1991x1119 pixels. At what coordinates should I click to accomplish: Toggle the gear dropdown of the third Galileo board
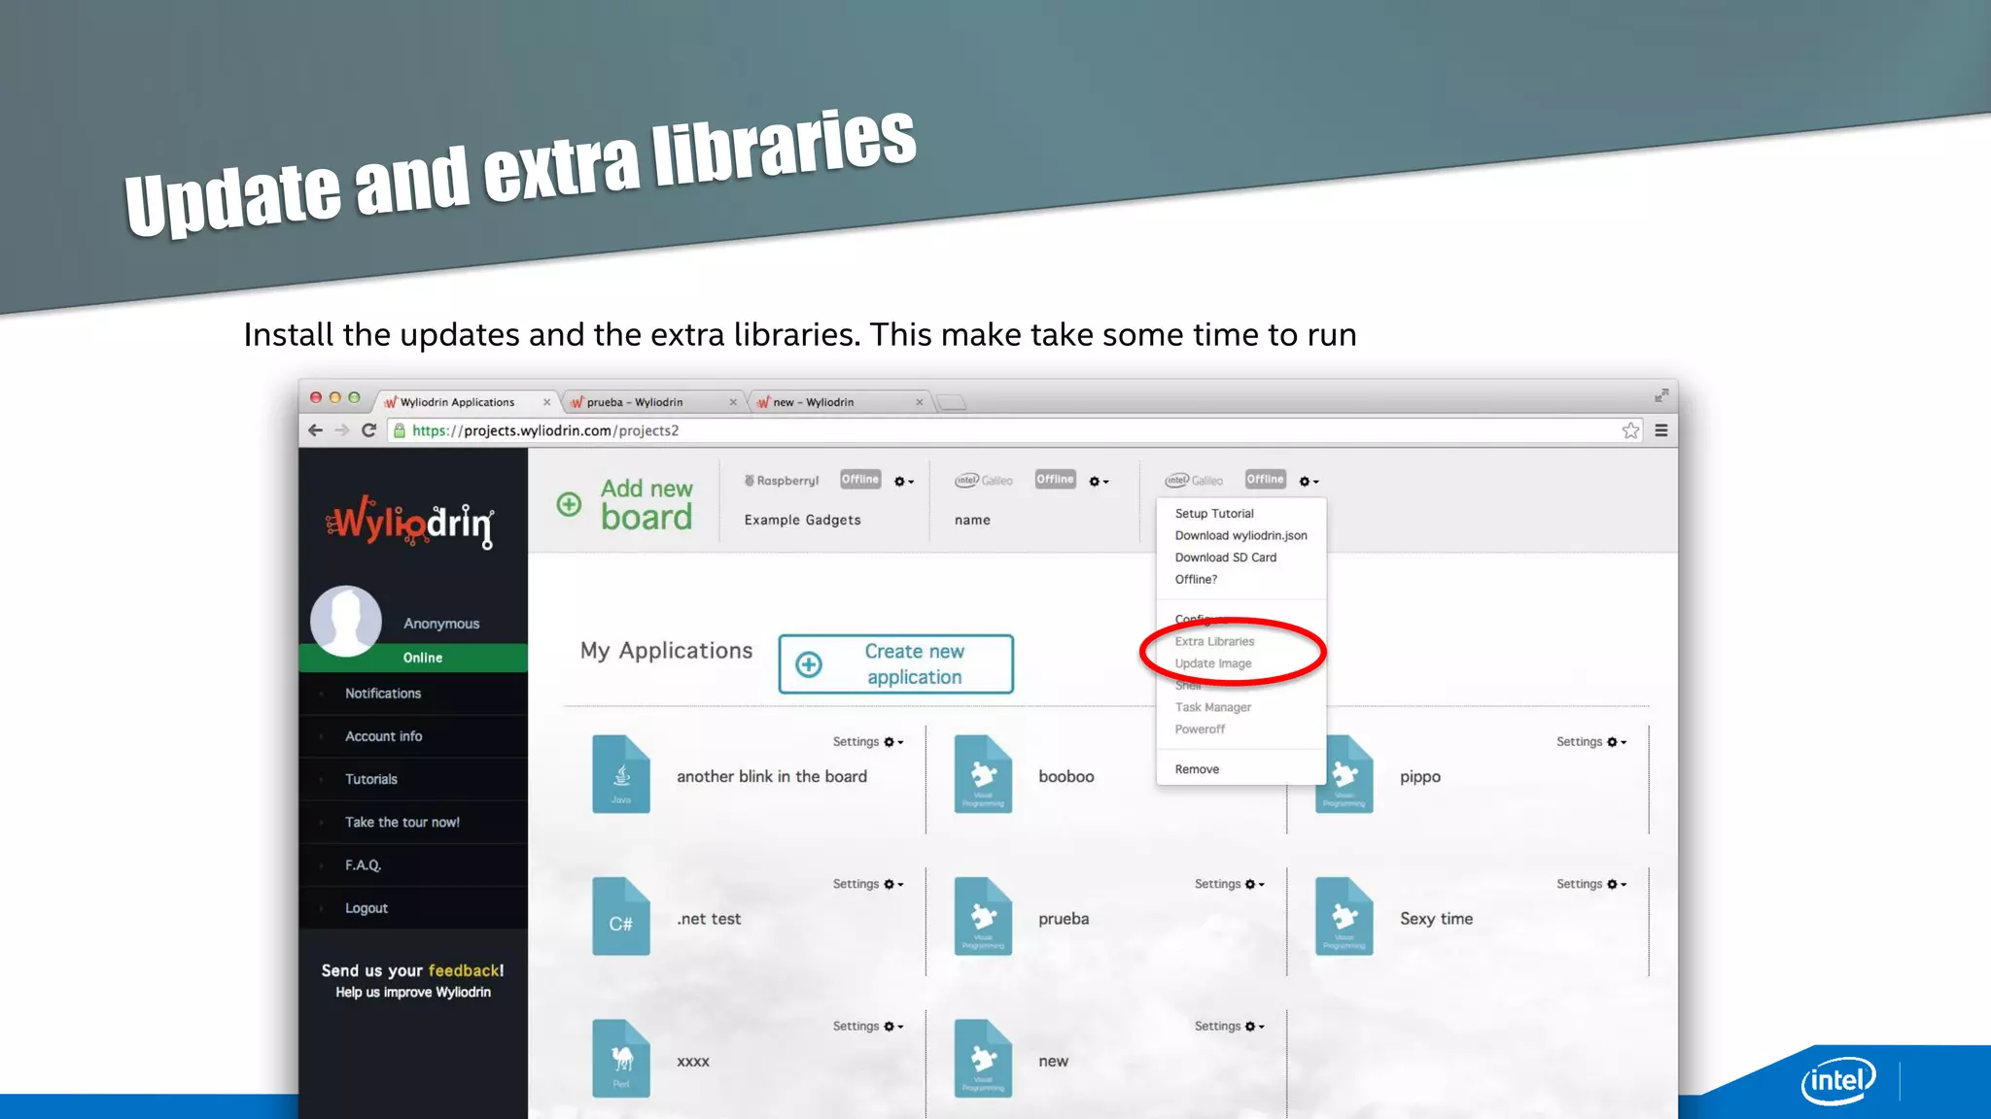point(1309,481)
